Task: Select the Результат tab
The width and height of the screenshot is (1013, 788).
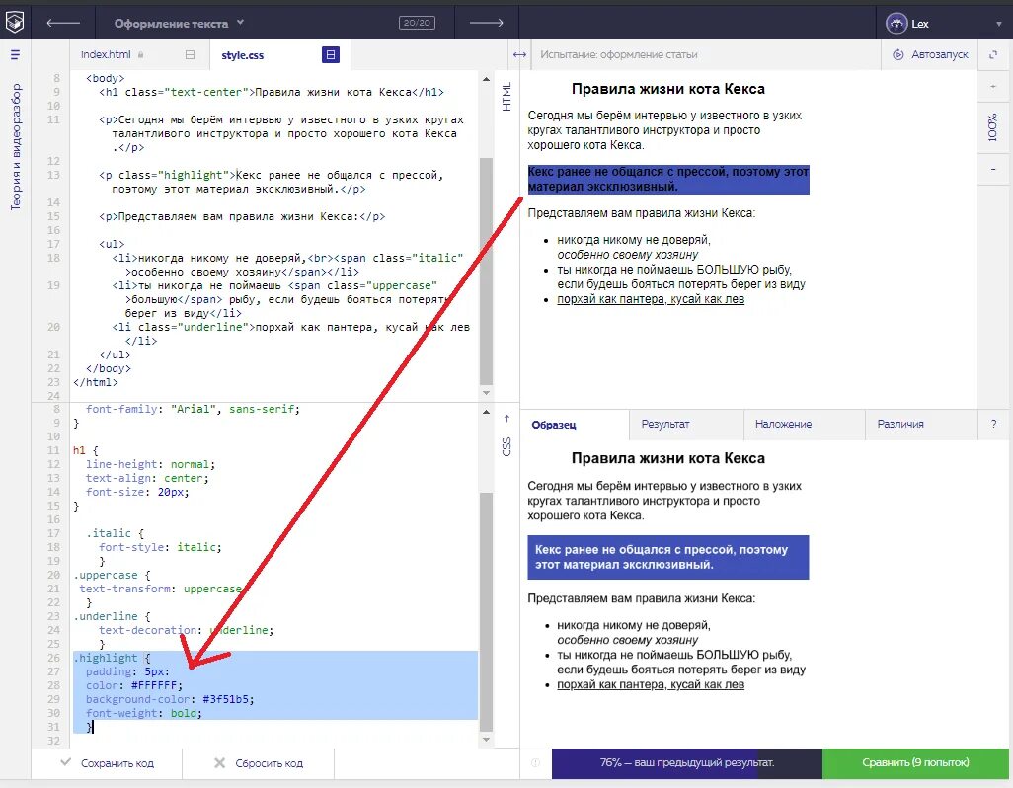Action: point(686,425)
